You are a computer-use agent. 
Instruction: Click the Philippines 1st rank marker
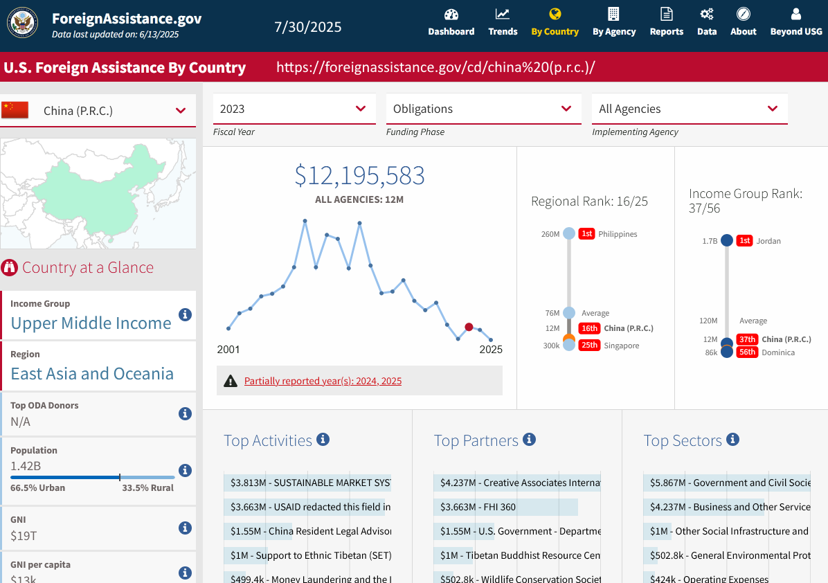click(x=568, y=233)
